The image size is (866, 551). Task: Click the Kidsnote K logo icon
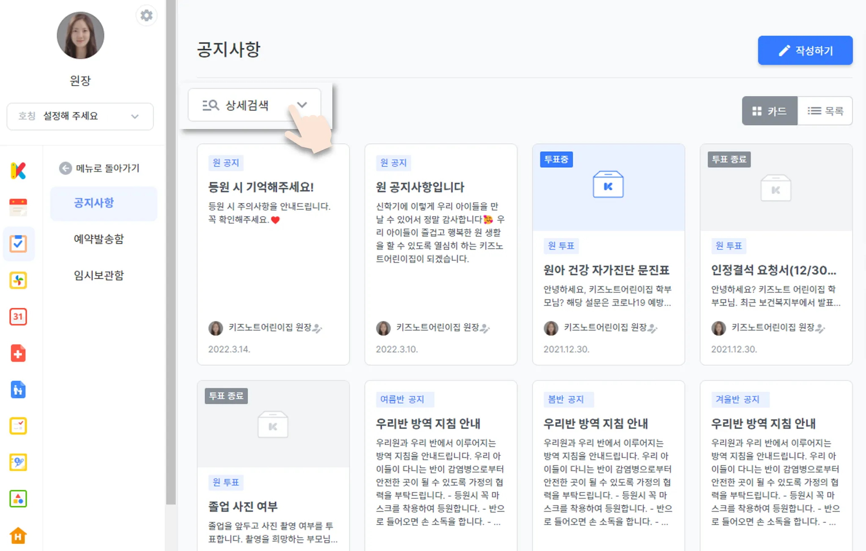(x=18, y=171)
